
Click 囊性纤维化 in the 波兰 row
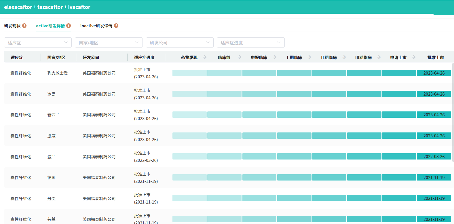point(21,157)
